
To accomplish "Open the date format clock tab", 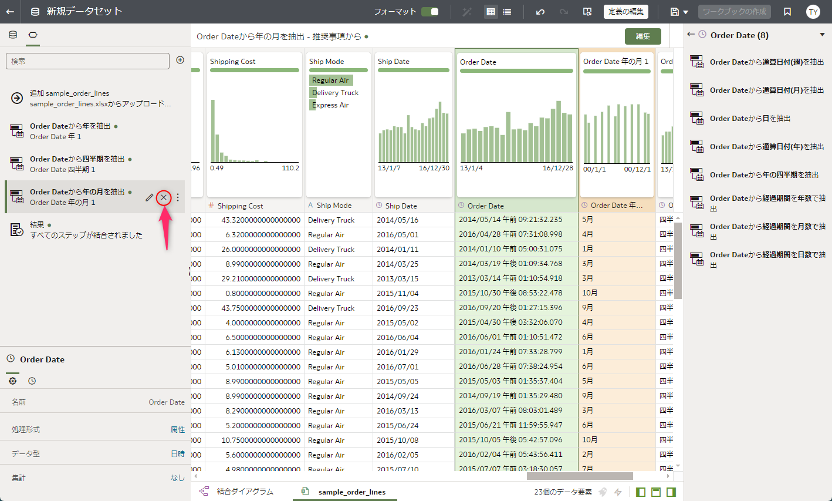I will [x=32, y=381].
